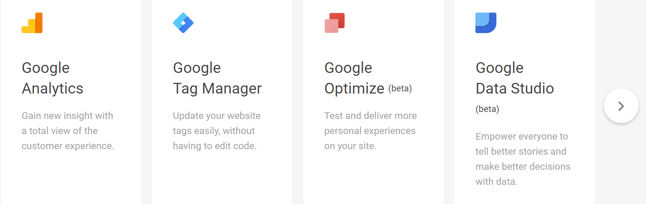
Task: Click 'Data Studio' text in fourth card
Action: coord(515,88)
